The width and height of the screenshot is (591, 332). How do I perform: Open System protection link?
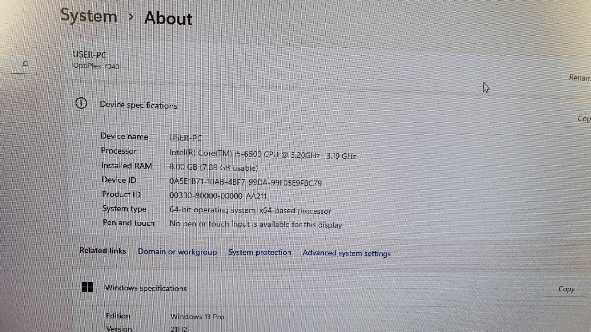click(x=260, y=253)
